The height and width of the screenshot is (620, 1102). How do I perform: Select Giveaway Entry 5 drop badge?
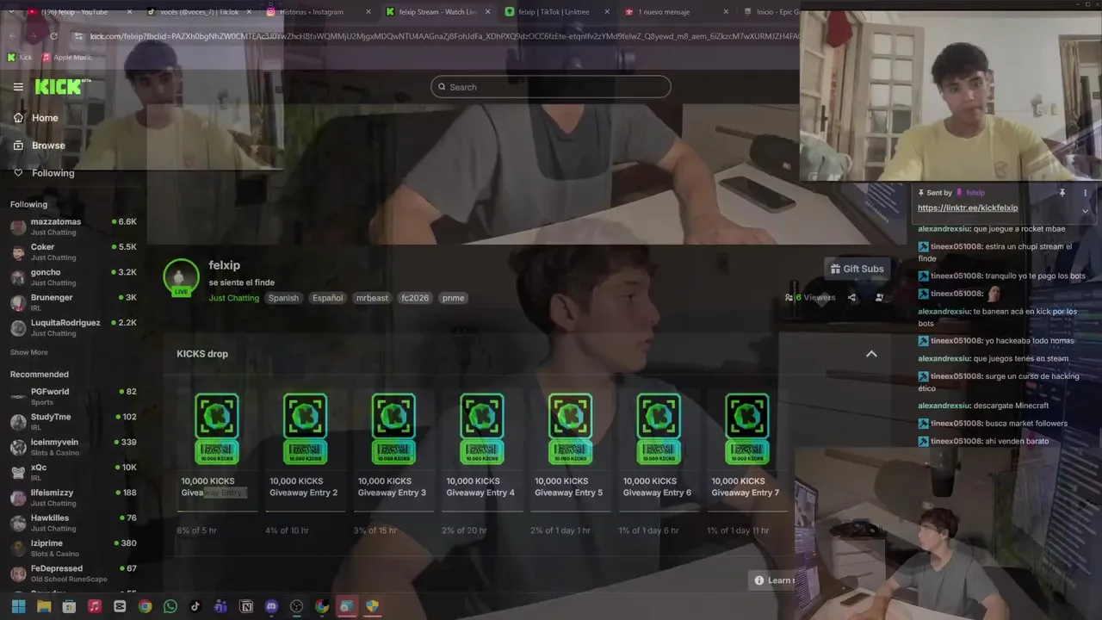pos(570,429)
